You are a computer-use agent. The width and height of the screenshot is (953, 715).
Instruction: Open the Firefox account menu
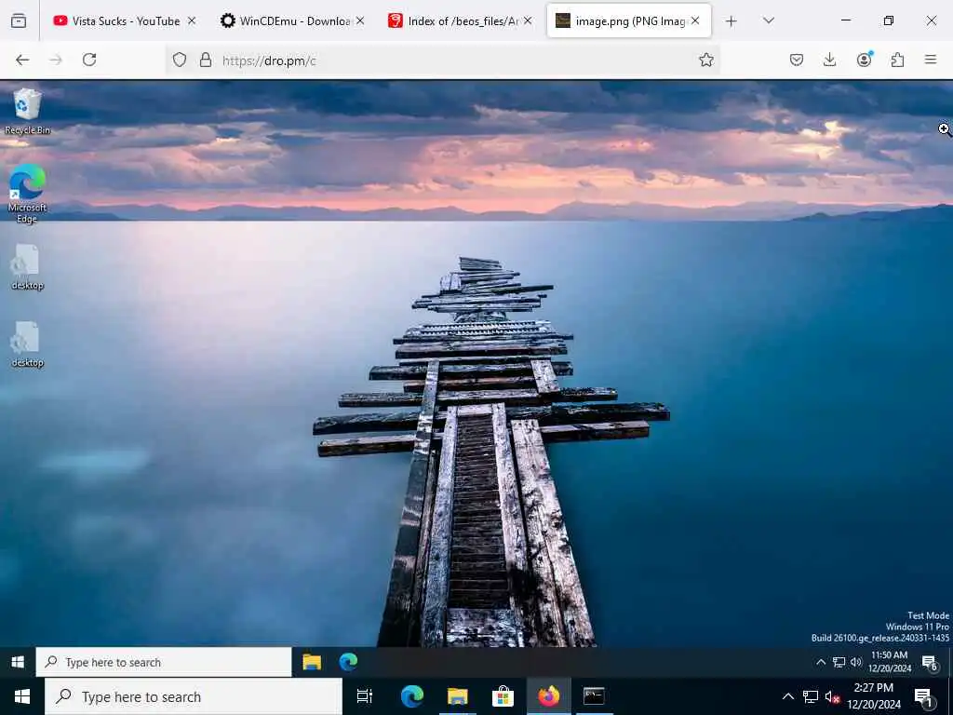click(x=864, y=60)
